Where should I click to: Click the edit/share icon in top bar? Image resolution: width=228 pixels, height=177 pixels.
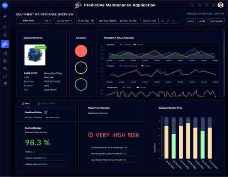[207, 5]
